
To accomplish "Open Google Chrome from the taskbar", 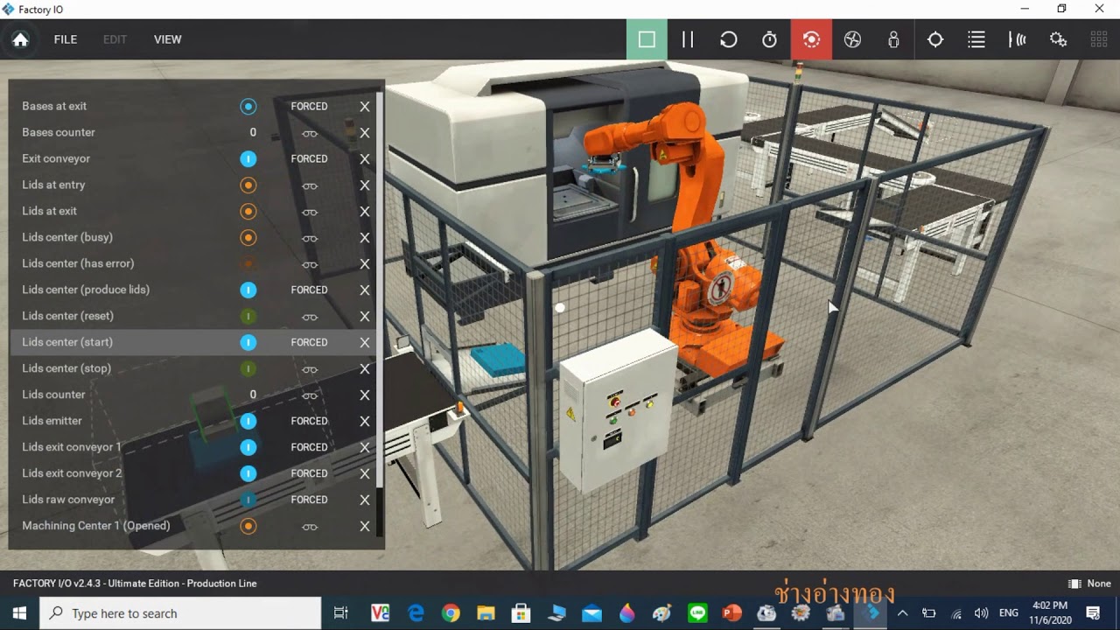I will click(x=451, y=613).
